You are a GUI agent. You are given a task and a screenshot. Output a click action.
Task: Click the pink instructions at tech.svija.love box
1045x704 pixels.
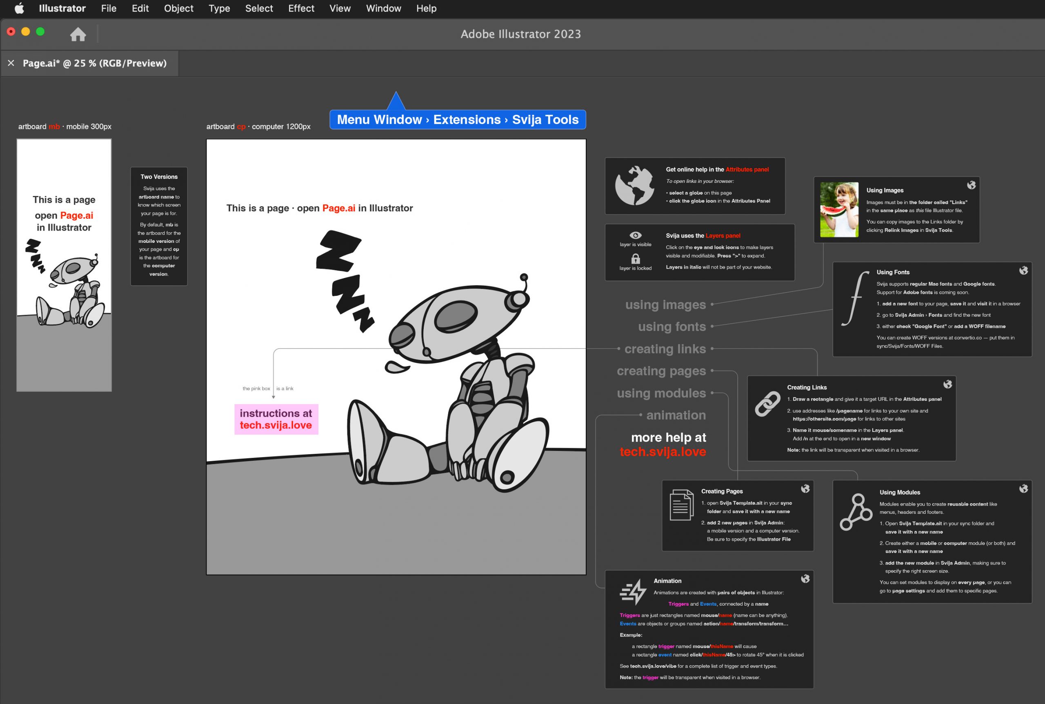coord(276,419)
